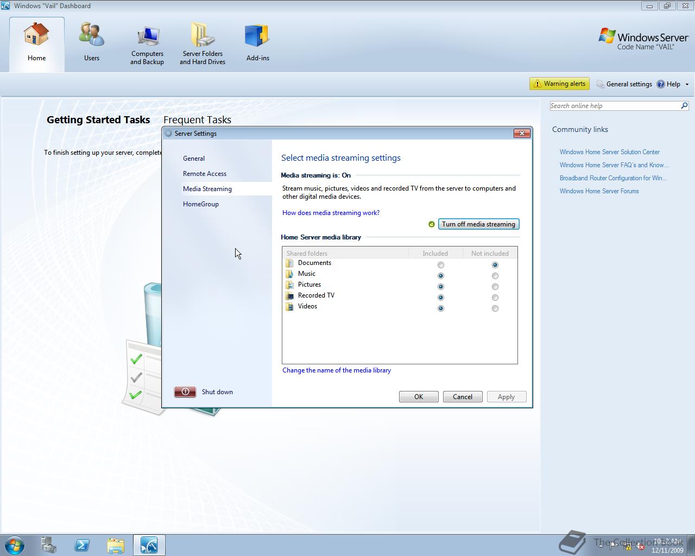Click Cancel in Server Settings

coord(463,397)
